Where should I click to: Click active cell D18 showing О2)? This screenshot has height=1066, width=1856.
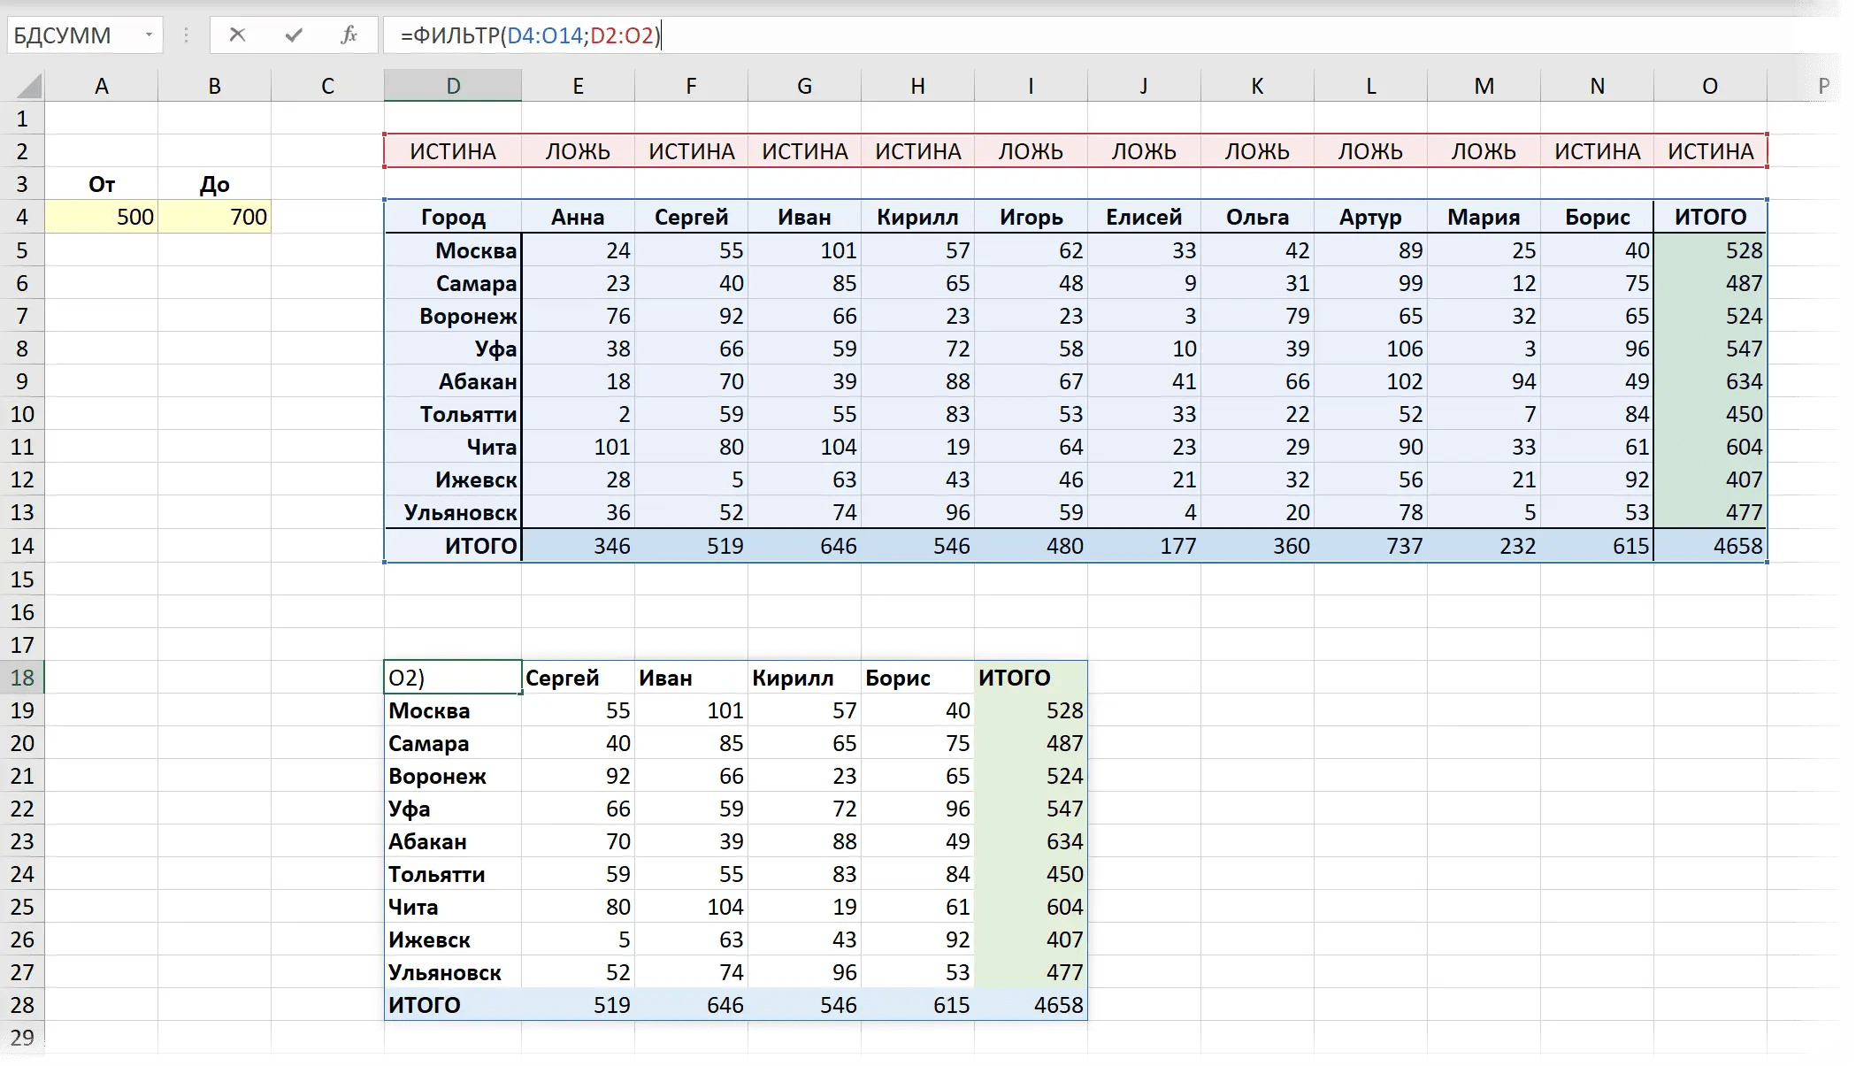(453, 678)
